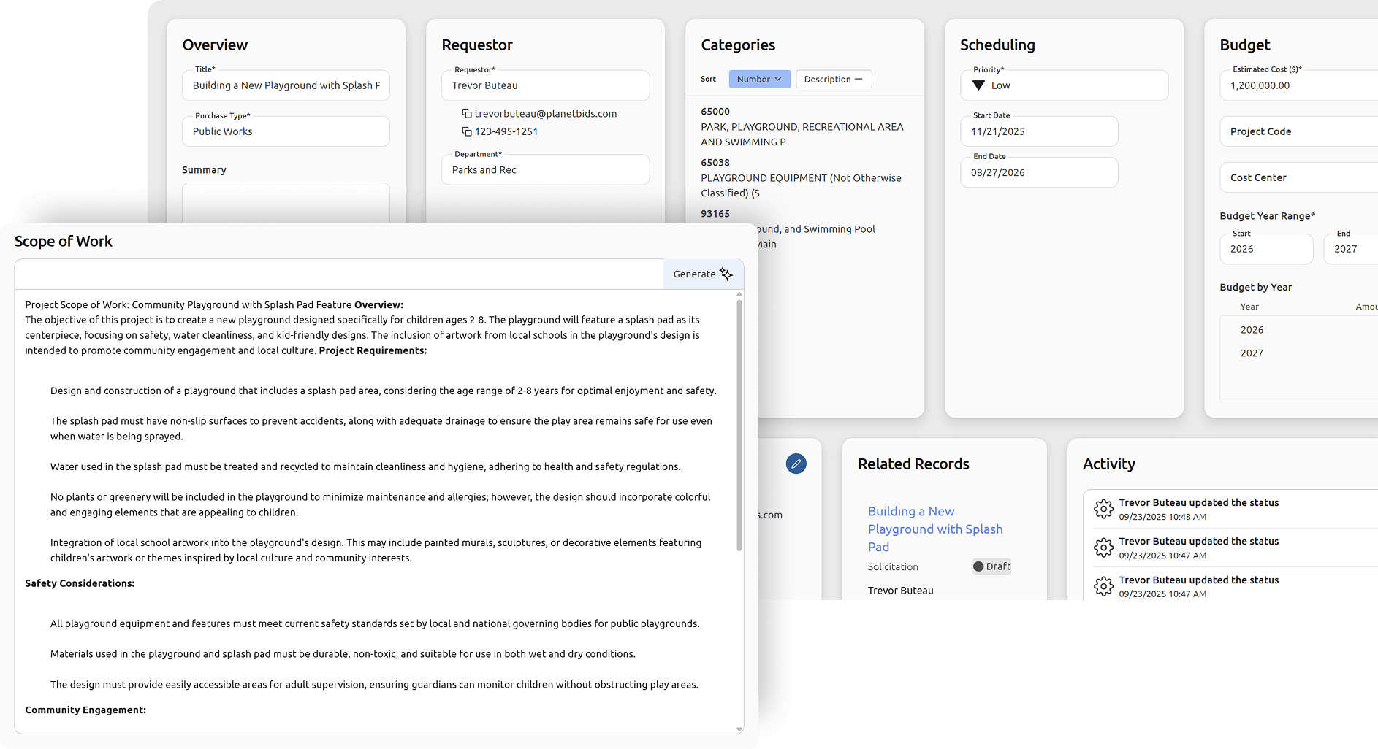This screenshot has width=1378, height=749.
Task: Click the phone icon next to 123-495-1251
Action: tap(466, 131)
